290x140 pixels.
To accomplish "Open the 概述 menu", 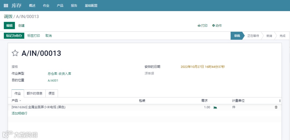I will tap(32, 6).
